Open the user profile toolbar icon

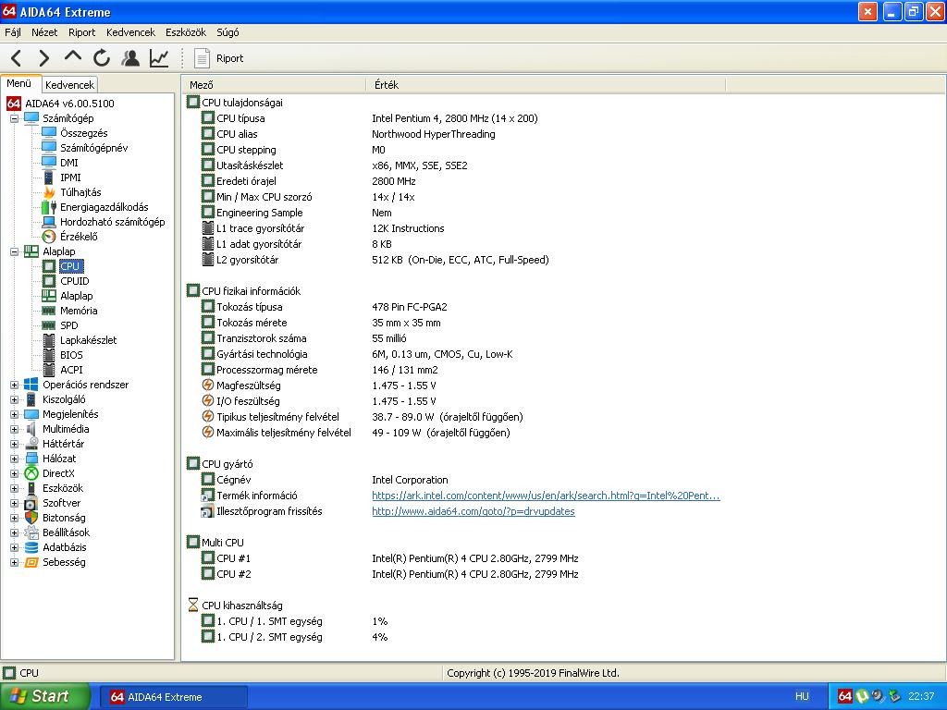point(129,58)
